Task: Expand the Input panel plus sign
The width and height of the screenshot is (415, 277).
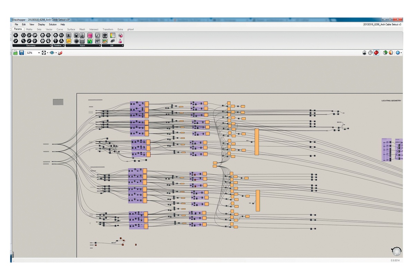Action: [x=100, y=46]
